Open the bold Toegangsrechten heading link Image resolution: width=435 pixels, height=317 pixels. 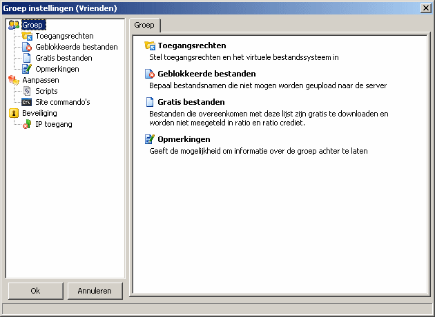pos(192,45)
